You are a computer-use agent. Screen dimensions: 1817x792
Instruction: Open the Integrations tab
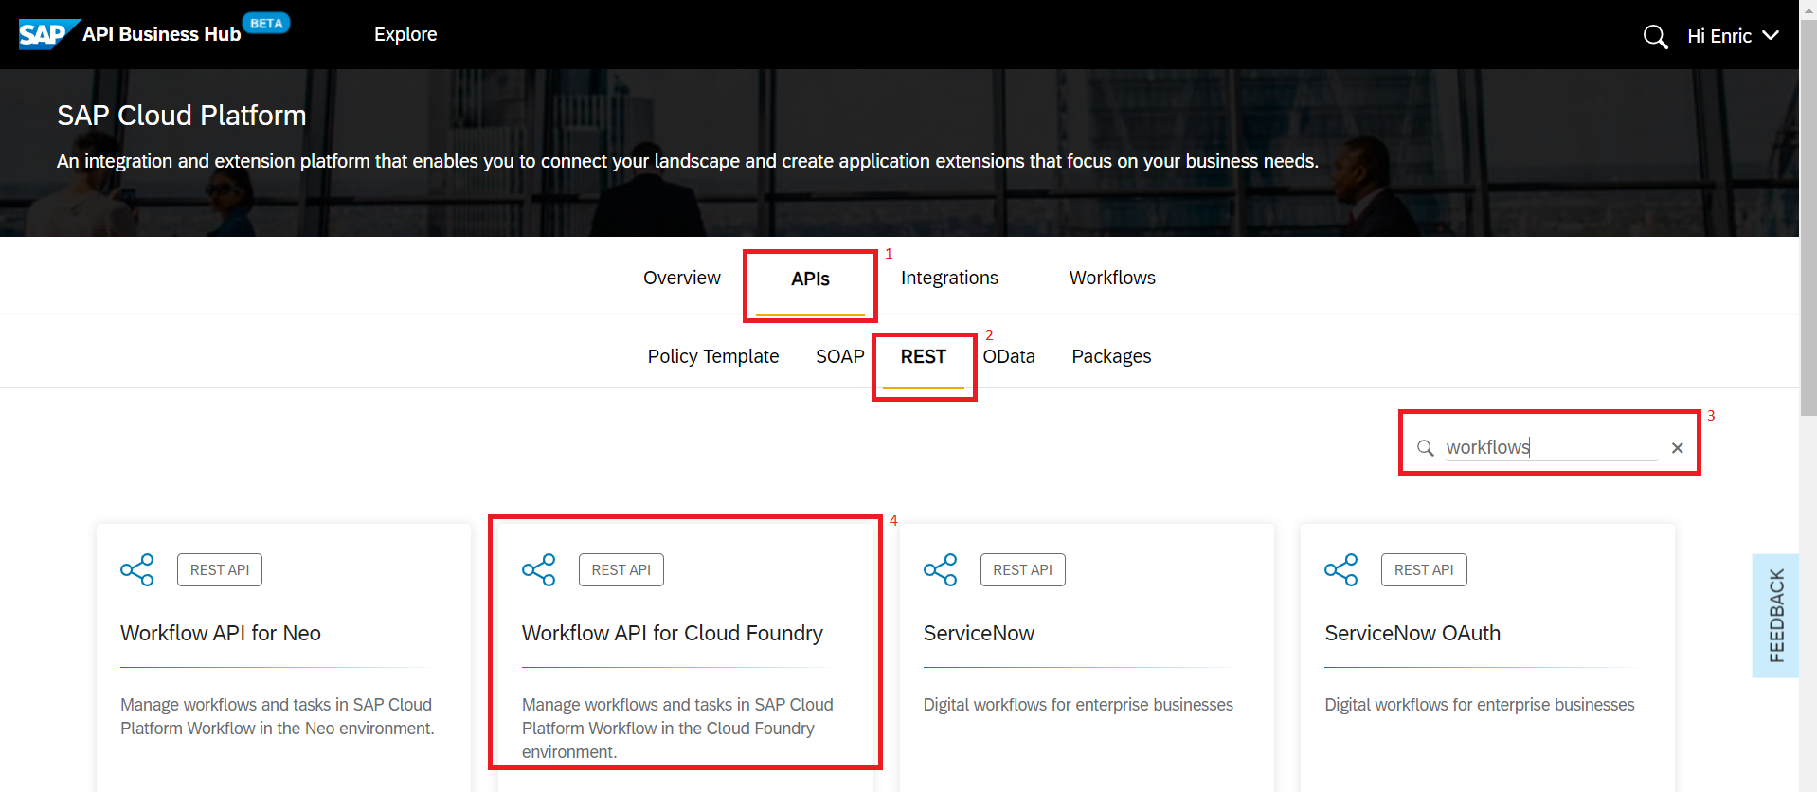pos(949,278)
